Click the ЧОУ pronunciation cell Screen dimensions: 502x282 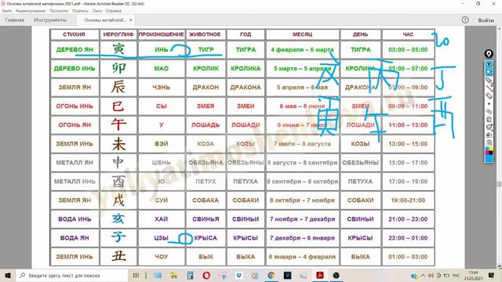161,257
